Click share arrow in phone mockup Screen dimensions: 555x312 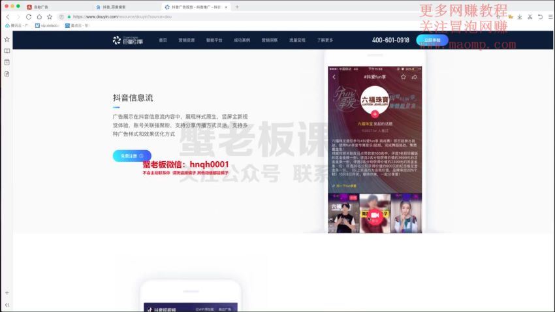(x=415, y=77)
